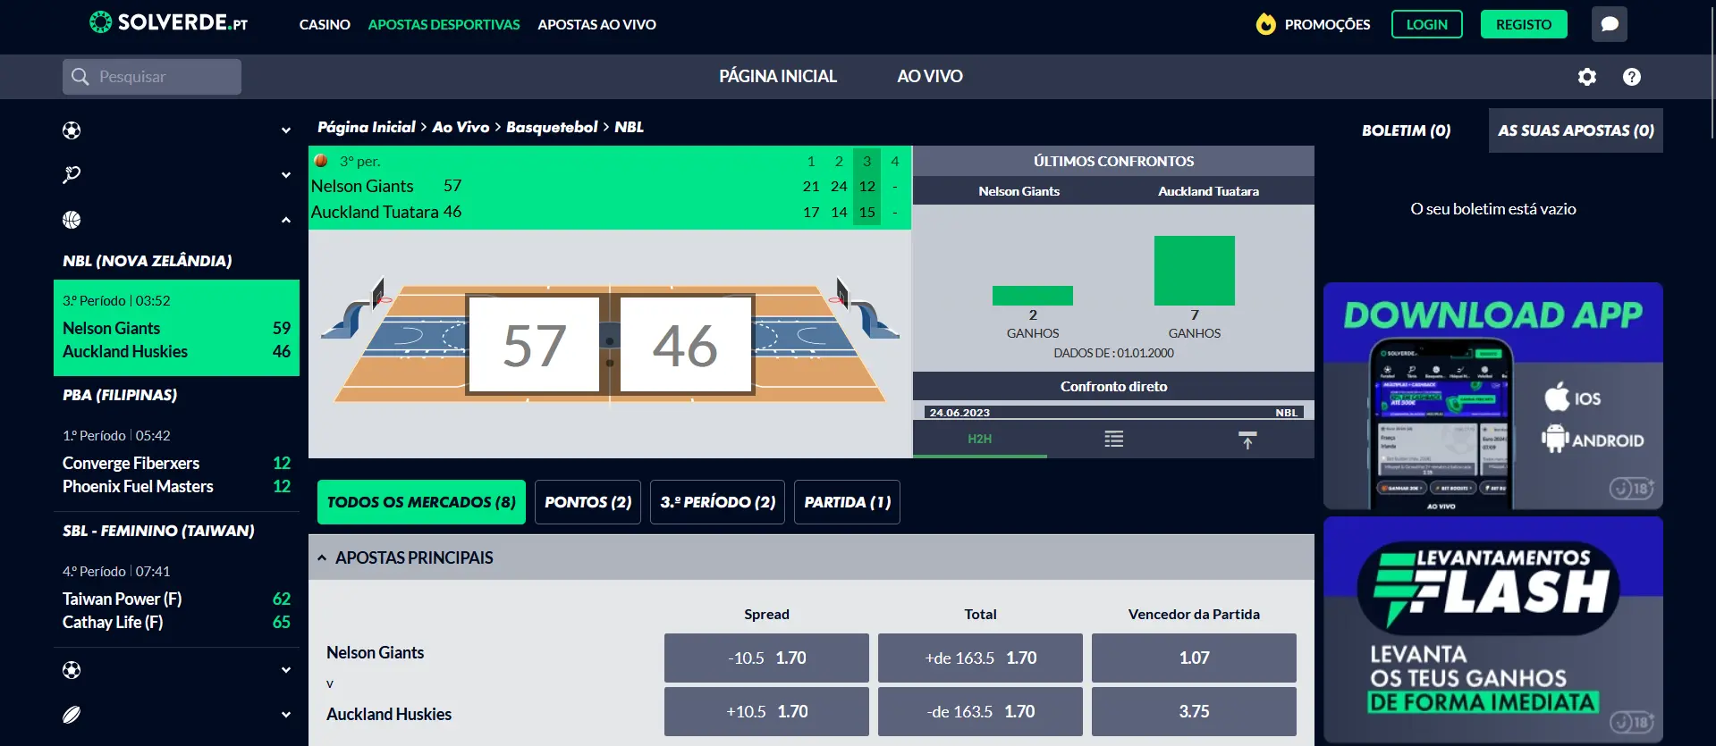Click the Solverde.pt logo
The height and width of the screenshot is (746, 1716).
point(169,22)
